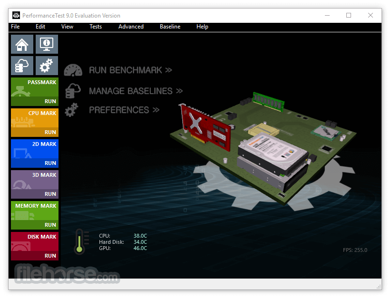Viewport: 391px width, 298px height.
Task: Select the CPU Mark tile
Action: point(35,123)
